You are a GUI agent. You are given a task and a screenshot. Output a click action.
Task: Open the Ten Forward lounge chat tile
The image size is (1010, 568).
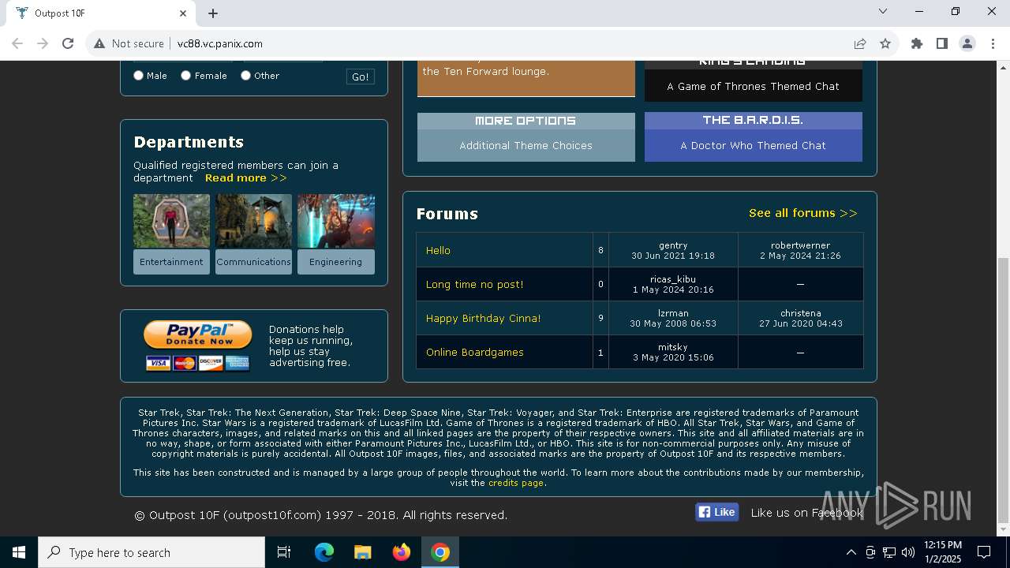[x=526, y=78]
